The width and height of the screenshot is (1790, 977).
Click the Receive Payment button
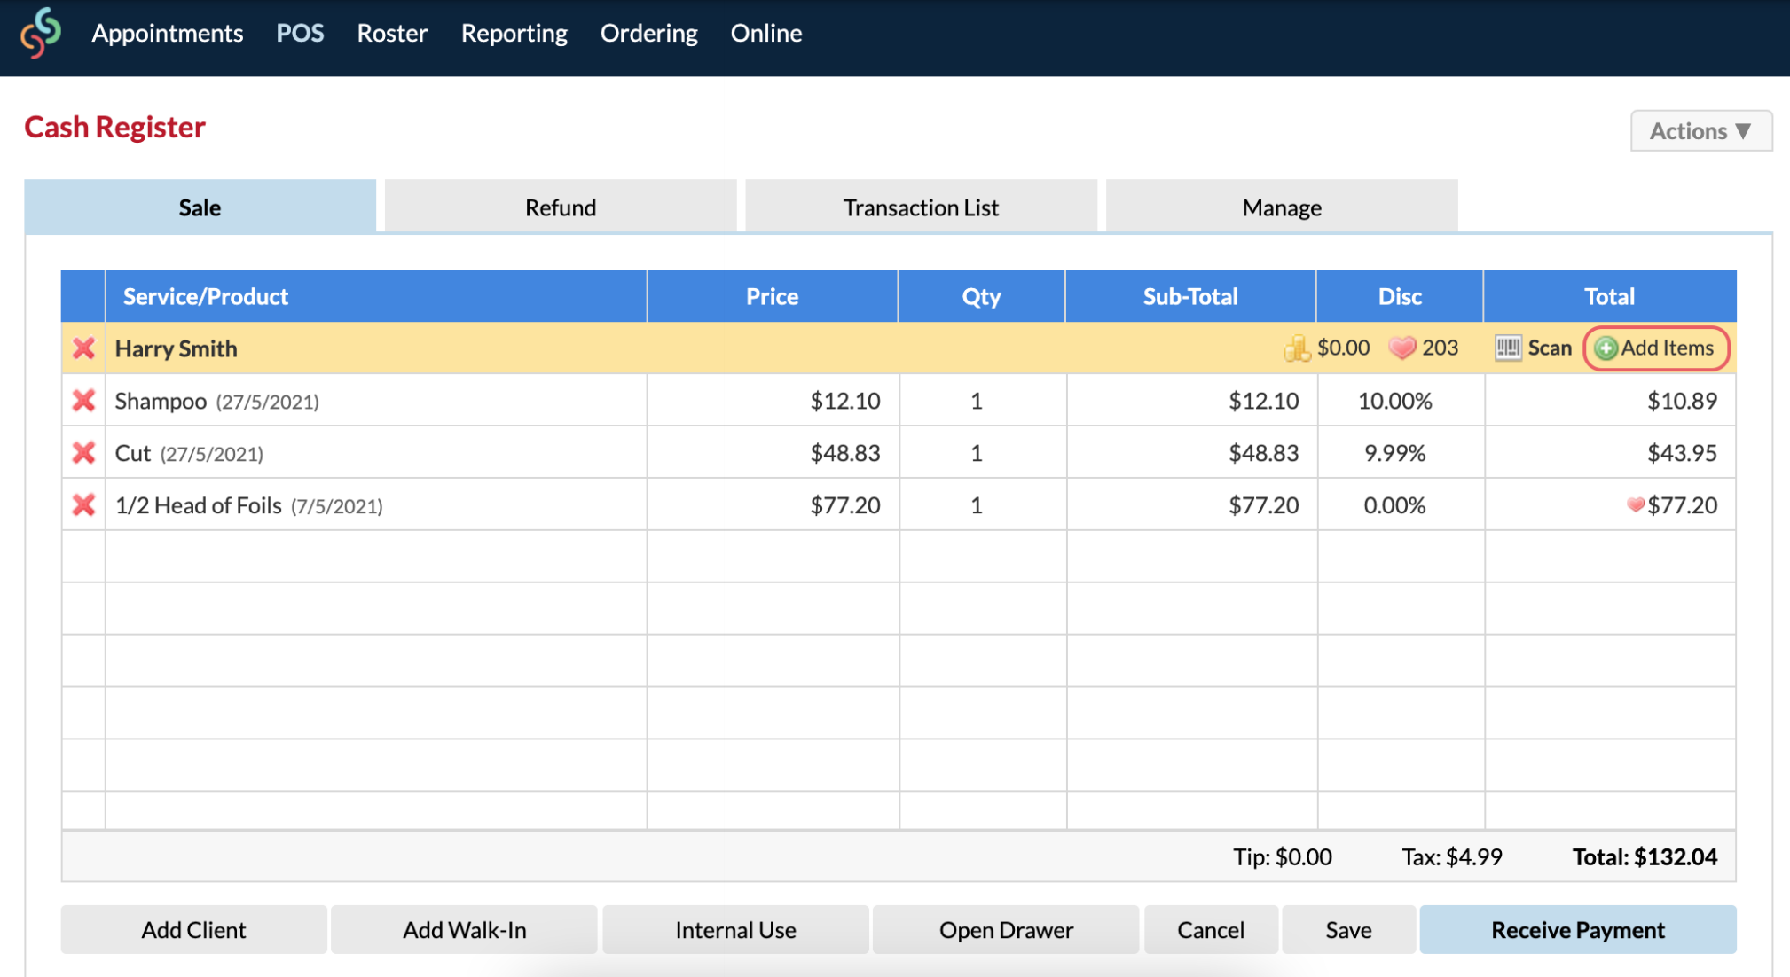[x=1577, y=929]
